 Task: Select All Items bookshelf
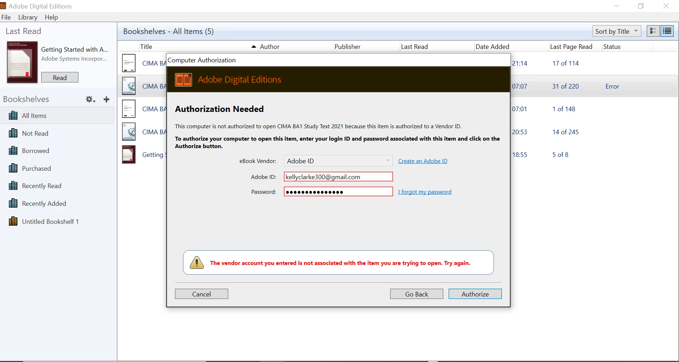(x=57, y=115)
